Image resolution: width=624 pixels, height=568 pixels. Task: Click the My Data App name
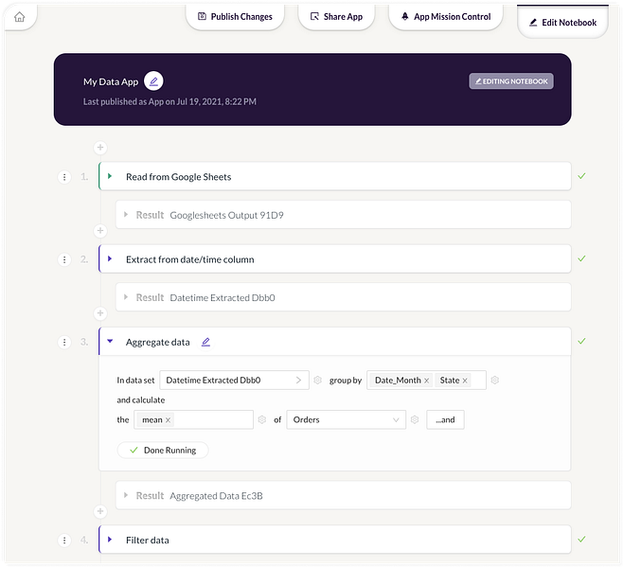(x=111, y=82)
